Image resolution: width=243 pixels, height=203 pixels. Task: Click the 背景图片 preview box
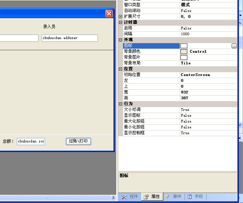coord(184,58)
